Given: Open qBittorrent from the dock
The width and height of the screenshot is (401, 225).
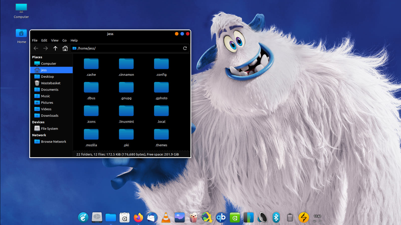Looking at the screenshot, I should 221,217.
